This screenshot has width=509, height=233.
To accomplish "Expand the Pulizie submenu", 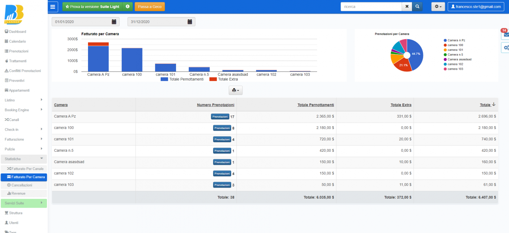I will (x=24, y=149).
